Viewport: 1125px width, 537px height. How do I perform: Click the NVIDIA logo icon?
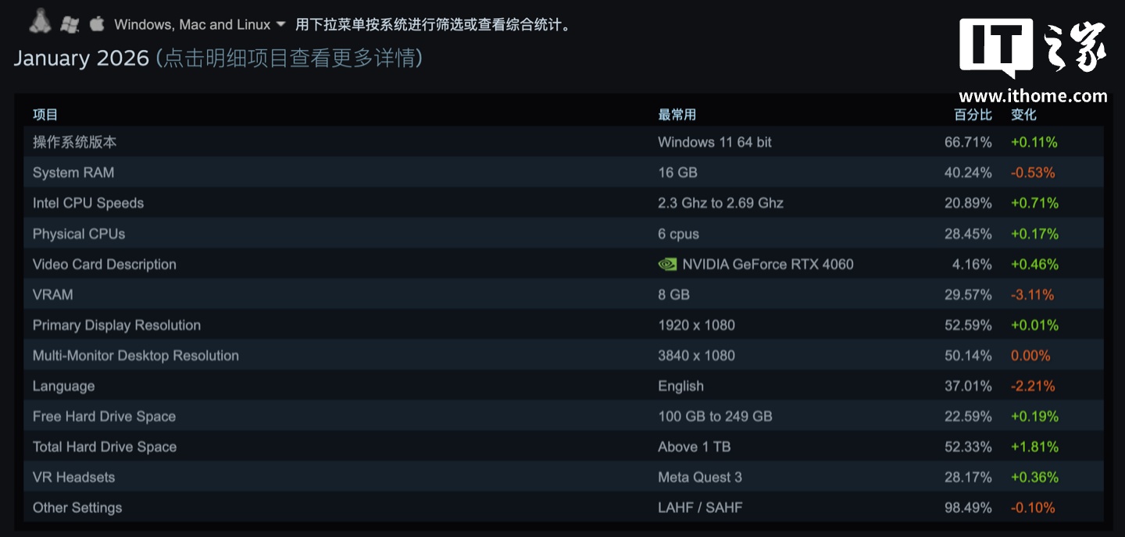(x=667, y=265)
